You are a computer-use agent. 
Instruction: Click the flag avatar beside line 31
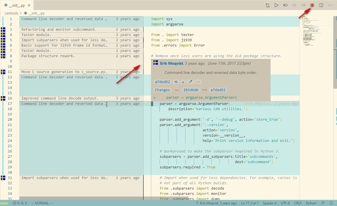pyautogui.click(x=3, y=178)
